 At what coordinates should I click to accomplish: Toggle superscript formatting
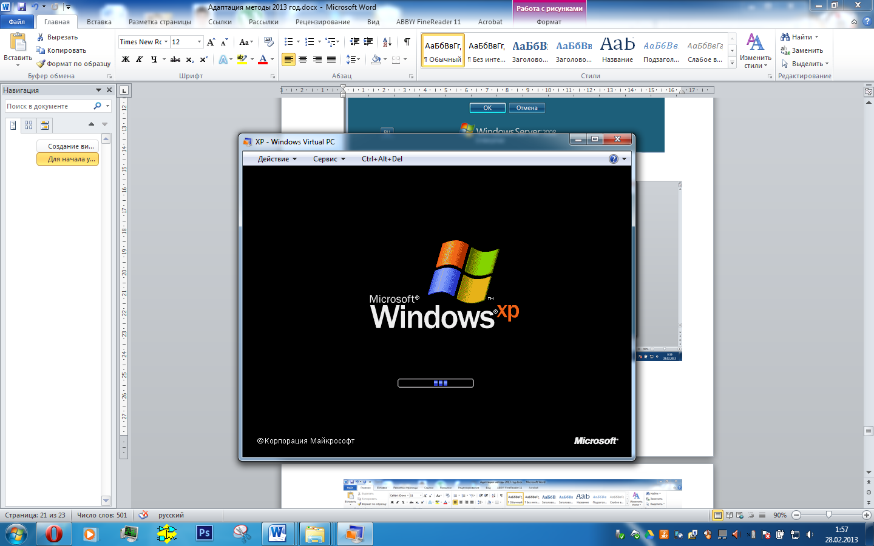click(204, 59)
